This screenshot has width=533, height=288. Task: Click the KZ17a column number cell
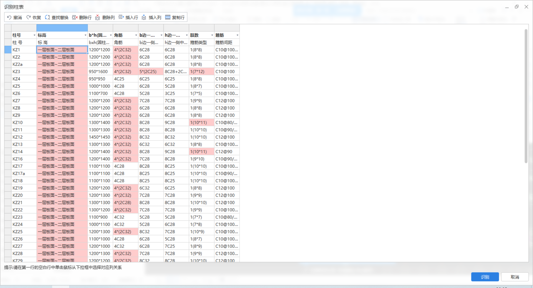click(x=24, y=174)
